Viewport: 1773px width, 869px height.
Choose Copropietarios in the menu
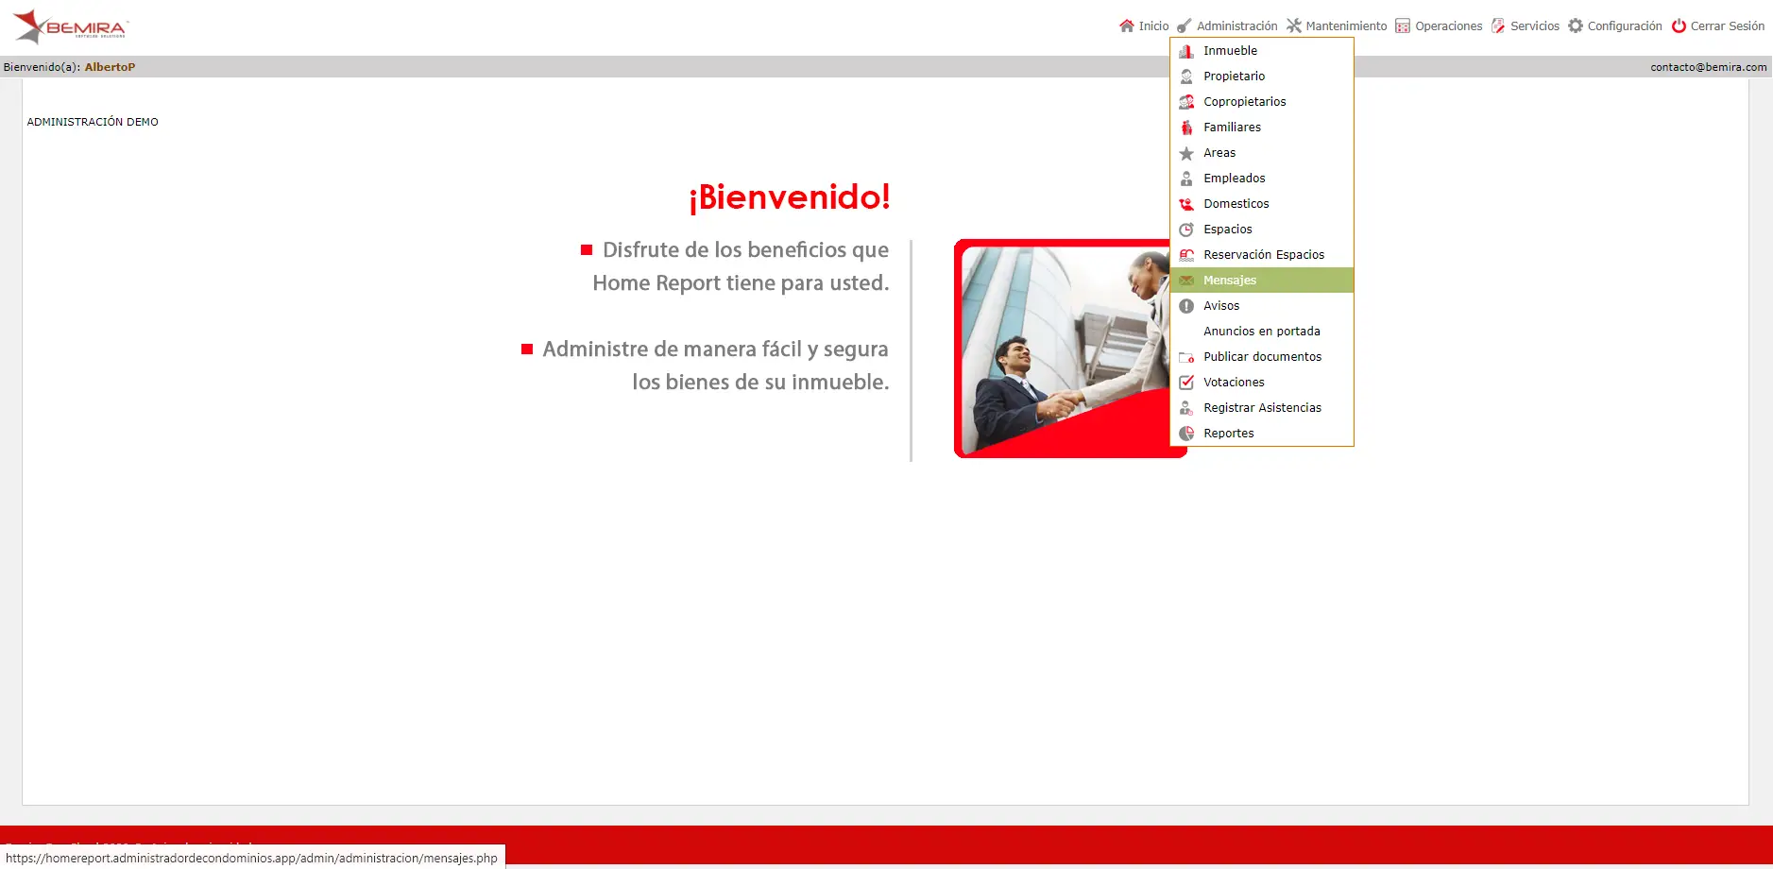click(x=1262, y=102)
